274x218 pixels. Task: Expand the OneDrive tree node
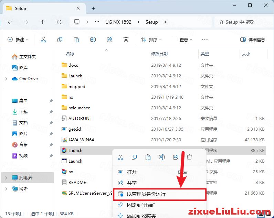tap(6, 79)
